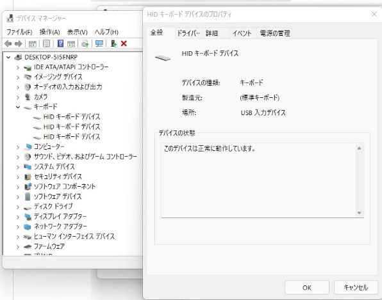382x300 pixels.
Task: Click the ファームウェア category icon
Action: [28, 247]
